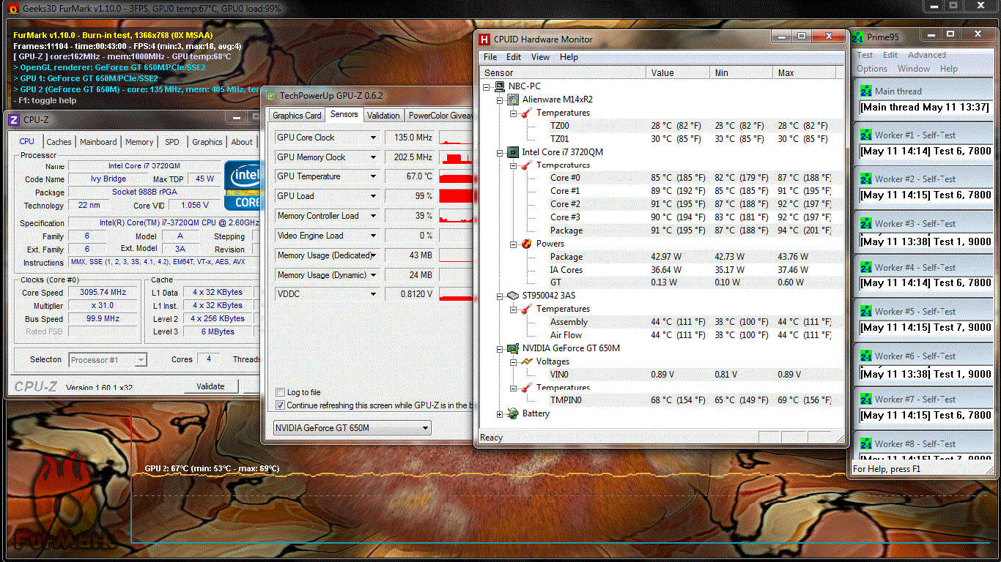Screen dimensions: 1001x562
Task: Click the Prime95 Main thread window icon
Action: click(866, 91)
